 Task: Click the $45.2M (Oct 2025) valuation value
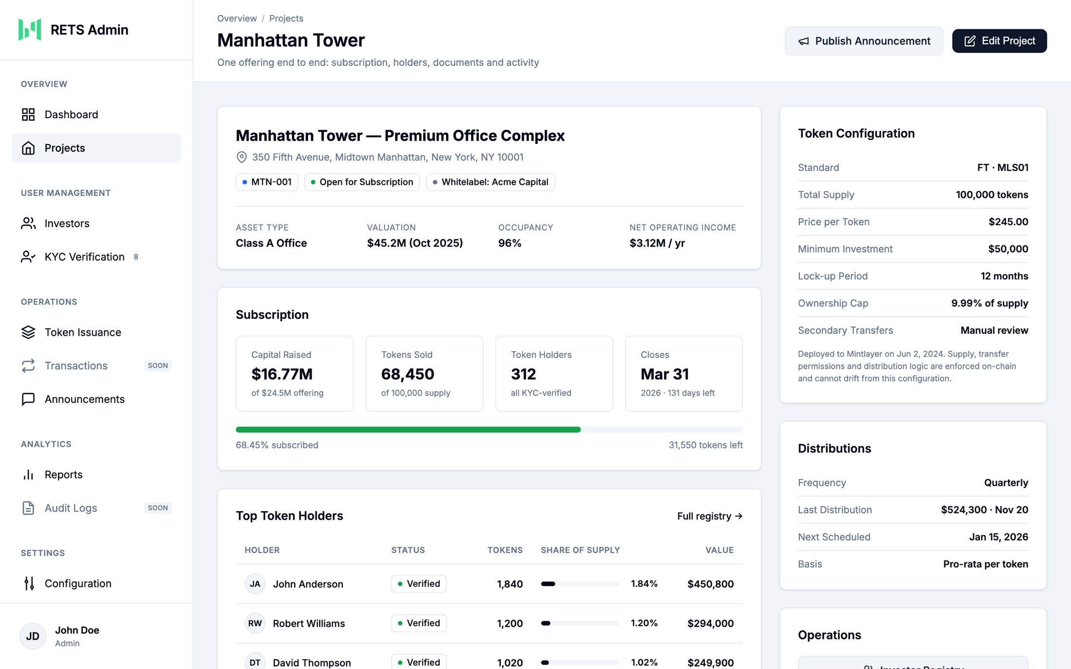click(x=415, y=243)
